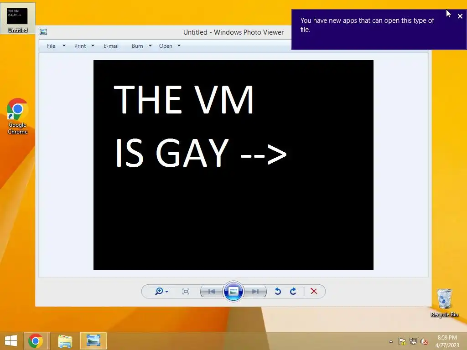The width and height of the screenshot is (467, 350).
Task: Select the Untitled desktop image file
Action: tap(18, 19)
